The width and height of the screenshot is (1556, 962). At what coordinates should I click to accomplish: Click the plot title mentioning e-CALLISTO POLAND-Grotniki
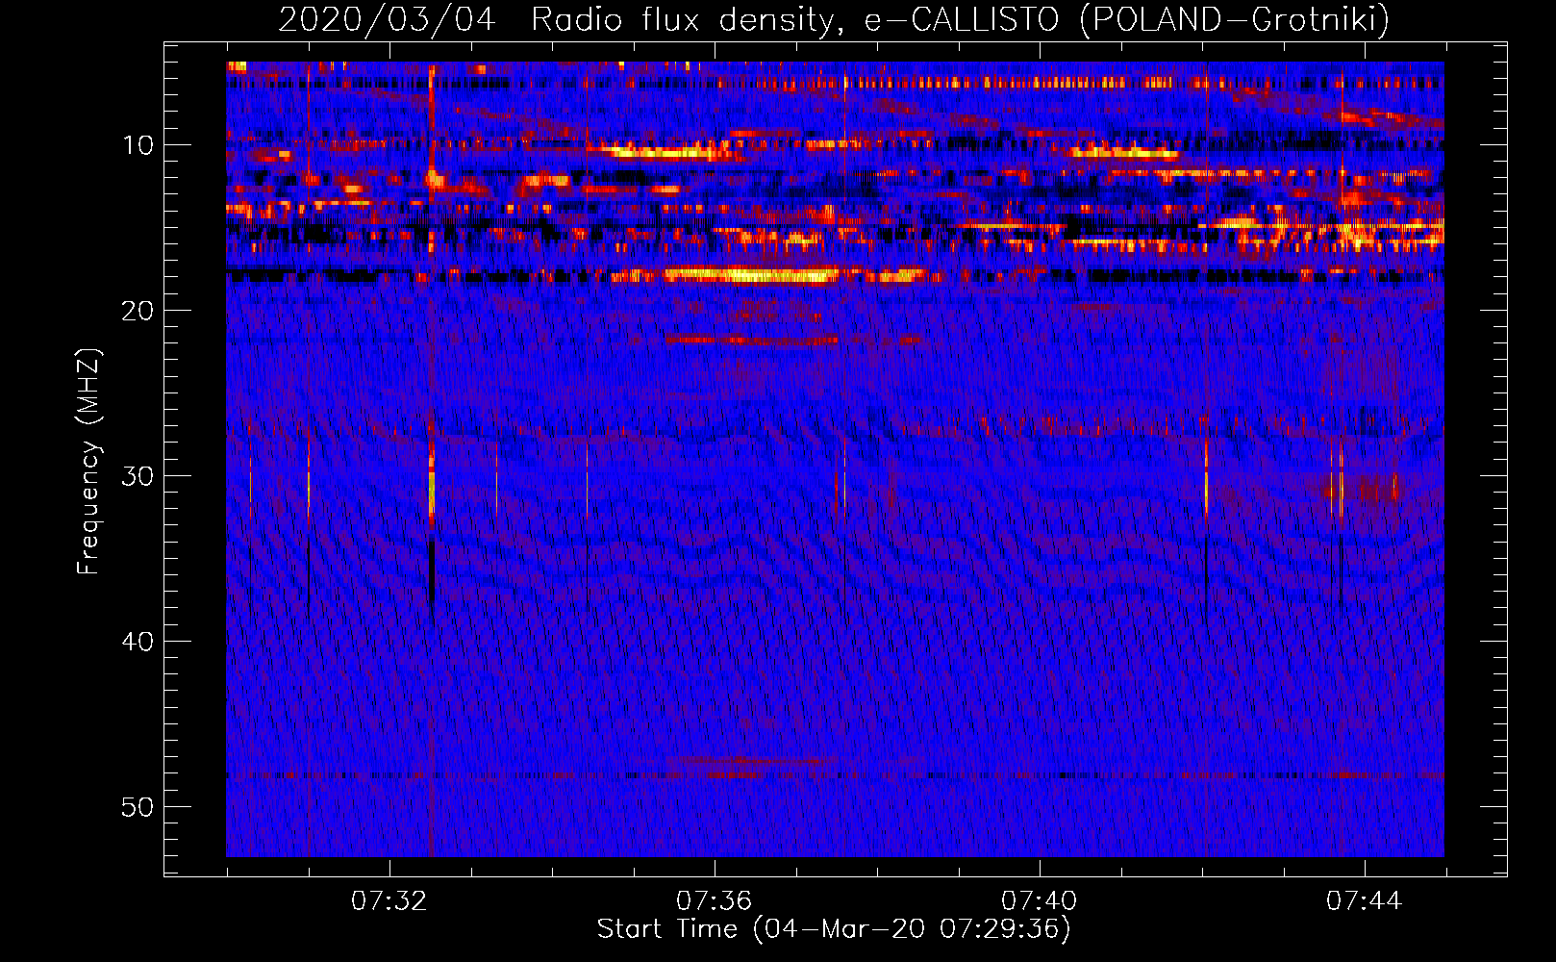click(x=834, y=19)
